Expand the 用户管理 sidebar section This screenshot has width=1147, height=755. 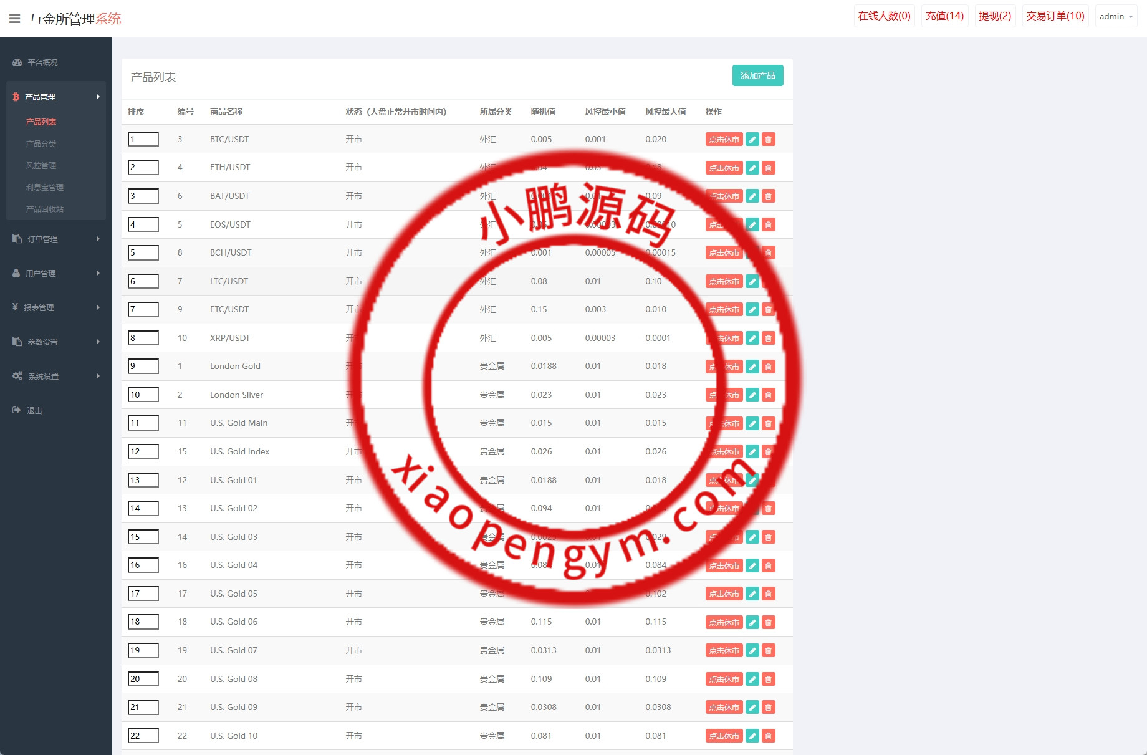pos(56,273)
